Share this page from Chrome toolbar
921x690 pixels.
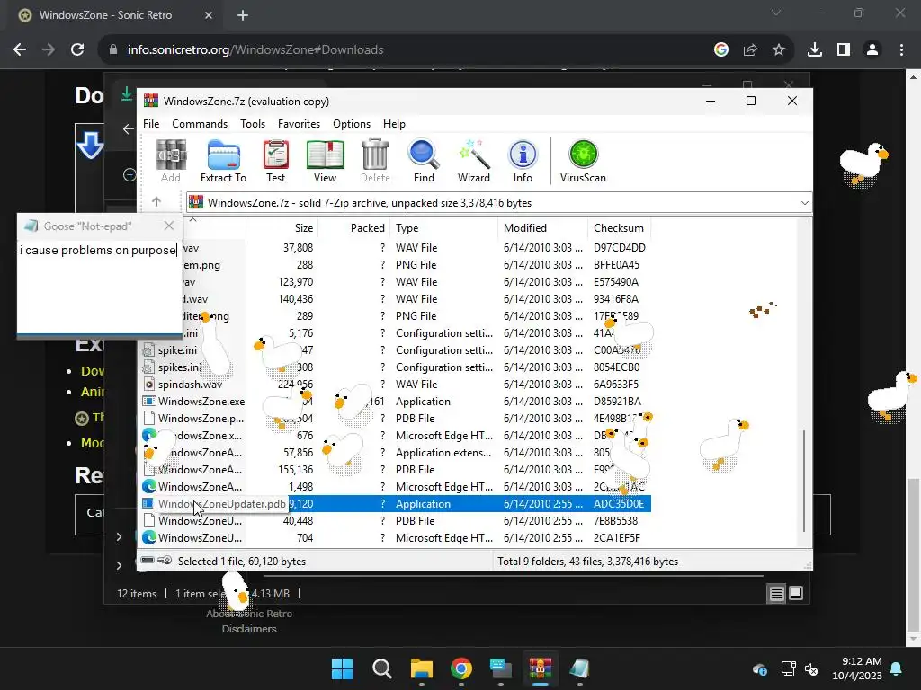tap(750, 50)
